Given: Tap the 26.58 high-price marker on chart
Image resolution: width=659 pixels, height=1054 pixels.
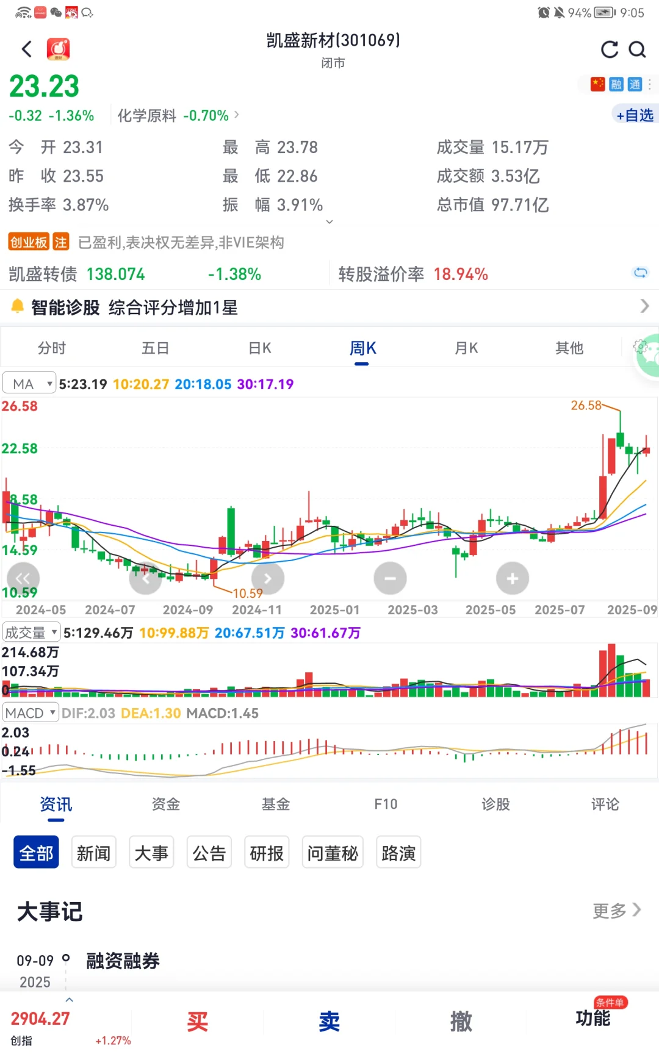Looking at the screenshot, I should click(586, 405).
